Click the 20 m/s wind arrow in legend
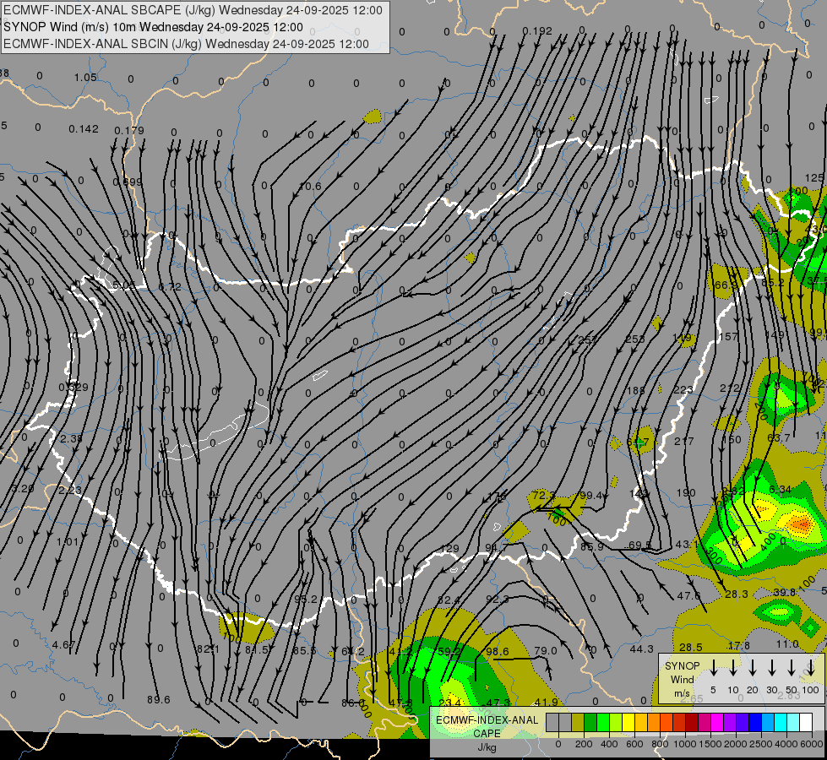The height and width of the screenshot is (760, 827). click(x=753, y=668)
